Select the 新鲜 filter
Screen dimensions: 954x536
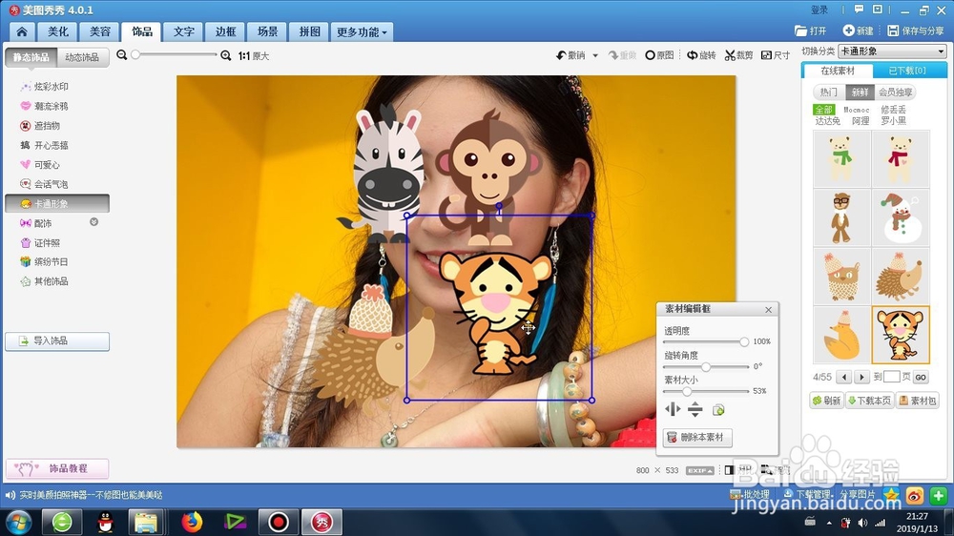coord(860,92)
